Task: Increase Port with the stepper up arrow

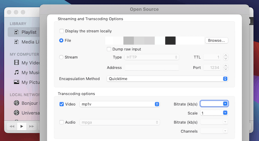Action: pyautogui.click(x=226, y=66)
